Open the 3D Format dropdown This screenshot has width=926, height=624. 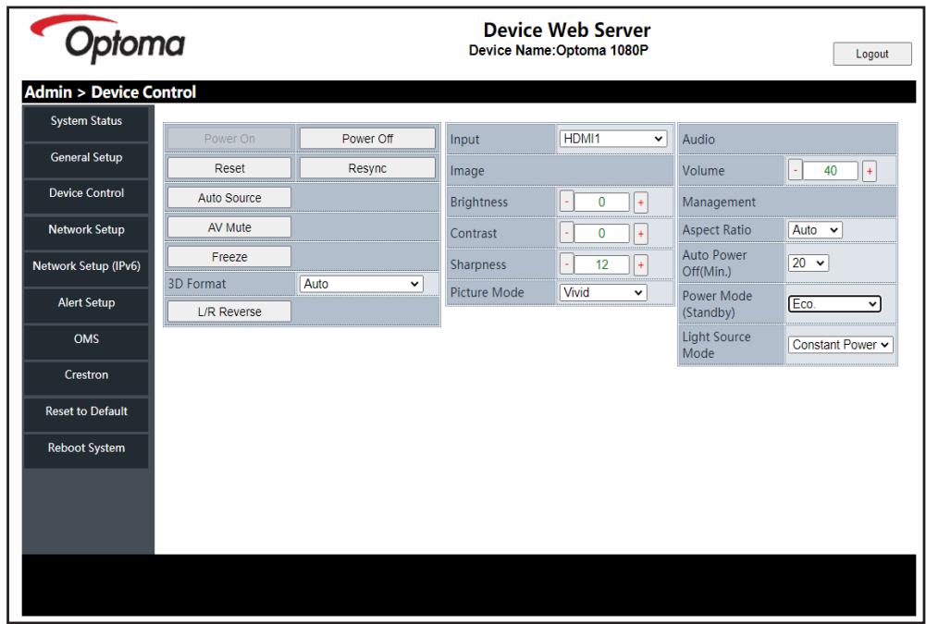(361, 284)
